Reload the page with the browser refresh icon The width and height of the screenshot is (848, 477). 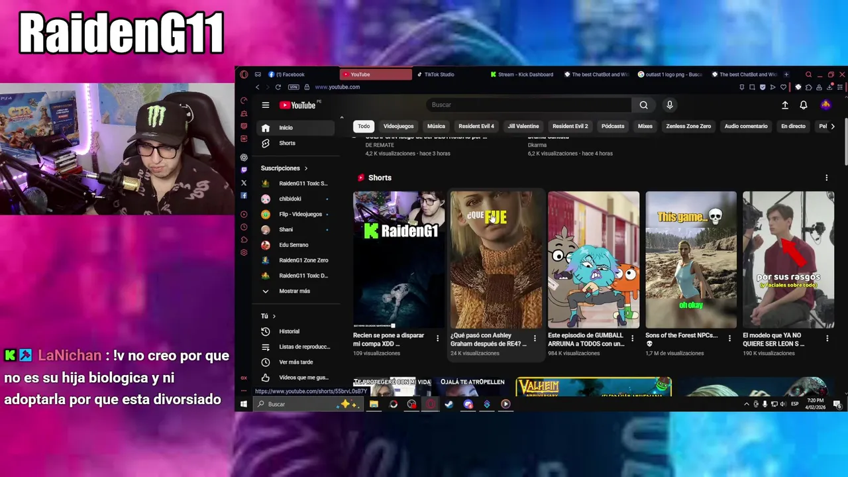click(278, 87)
